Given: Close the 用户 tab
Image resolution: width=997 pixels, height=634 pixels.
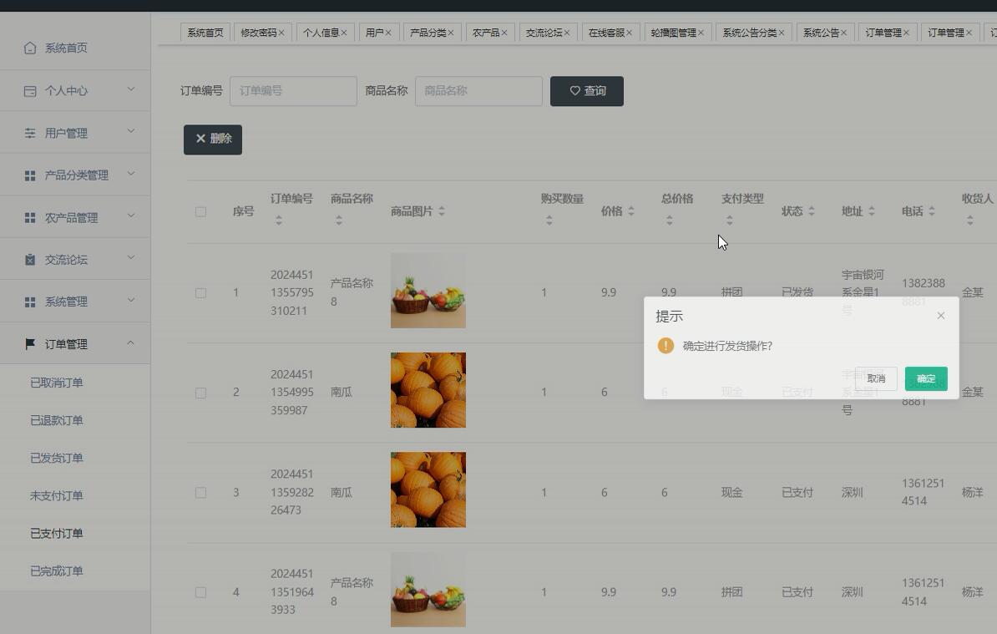Looking at the screenshot, I should click(x=388, y=33).
